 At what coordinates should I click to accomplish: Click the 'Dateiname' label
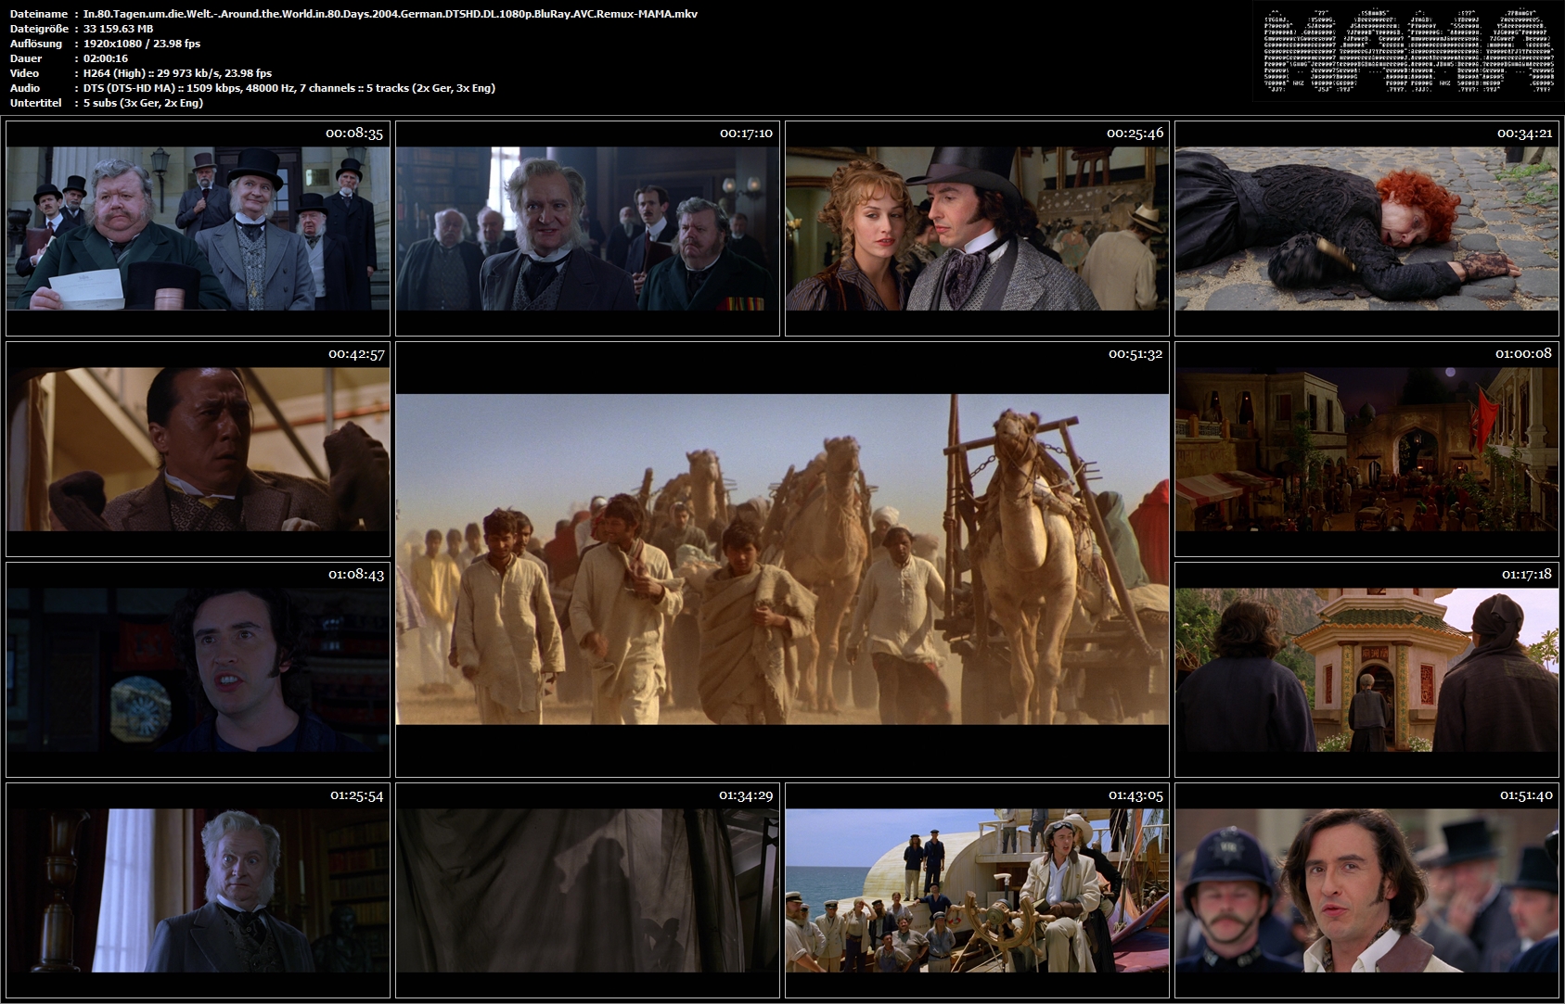click(x=39, y=14)
